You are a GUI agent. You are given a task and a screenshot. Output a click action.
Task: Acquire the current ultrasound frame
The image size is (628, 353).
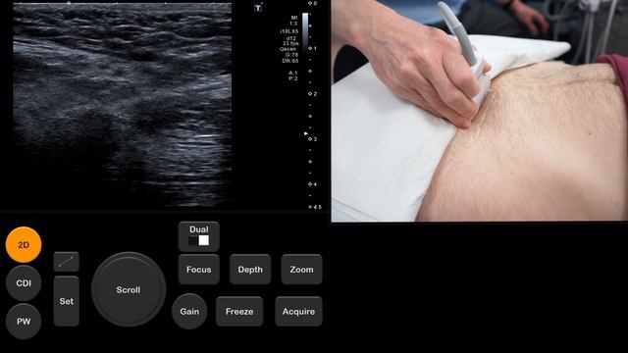click(298, 311)
